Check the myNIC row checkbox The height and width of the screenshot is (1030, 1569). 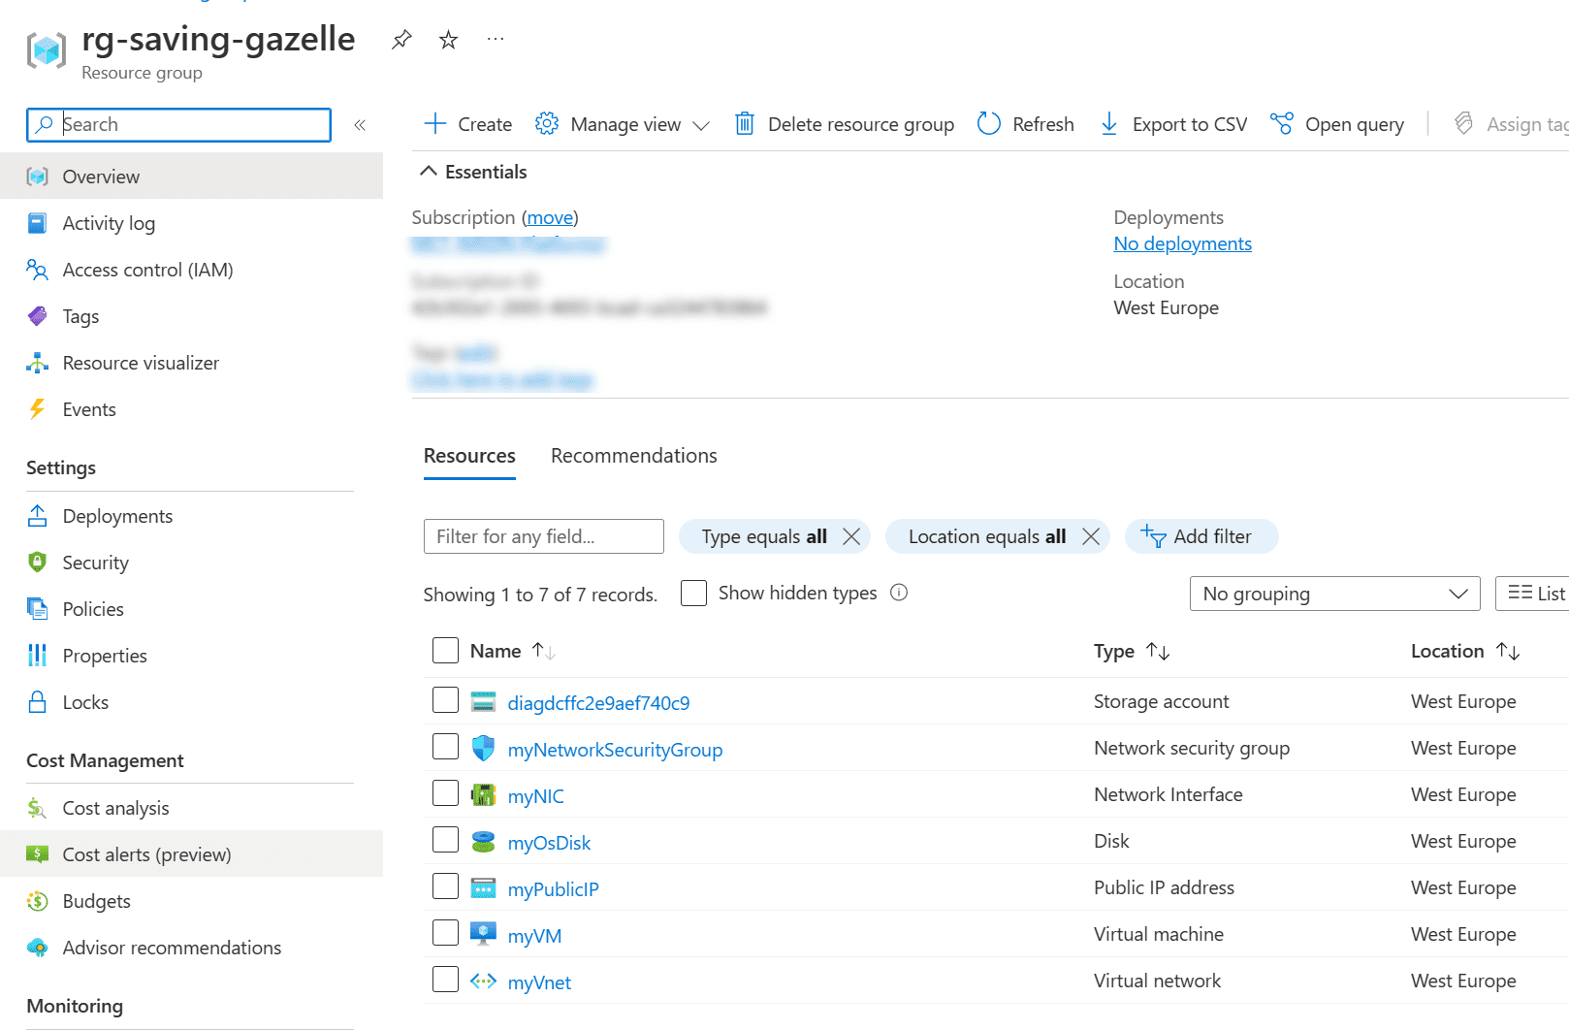coord(445,793)
